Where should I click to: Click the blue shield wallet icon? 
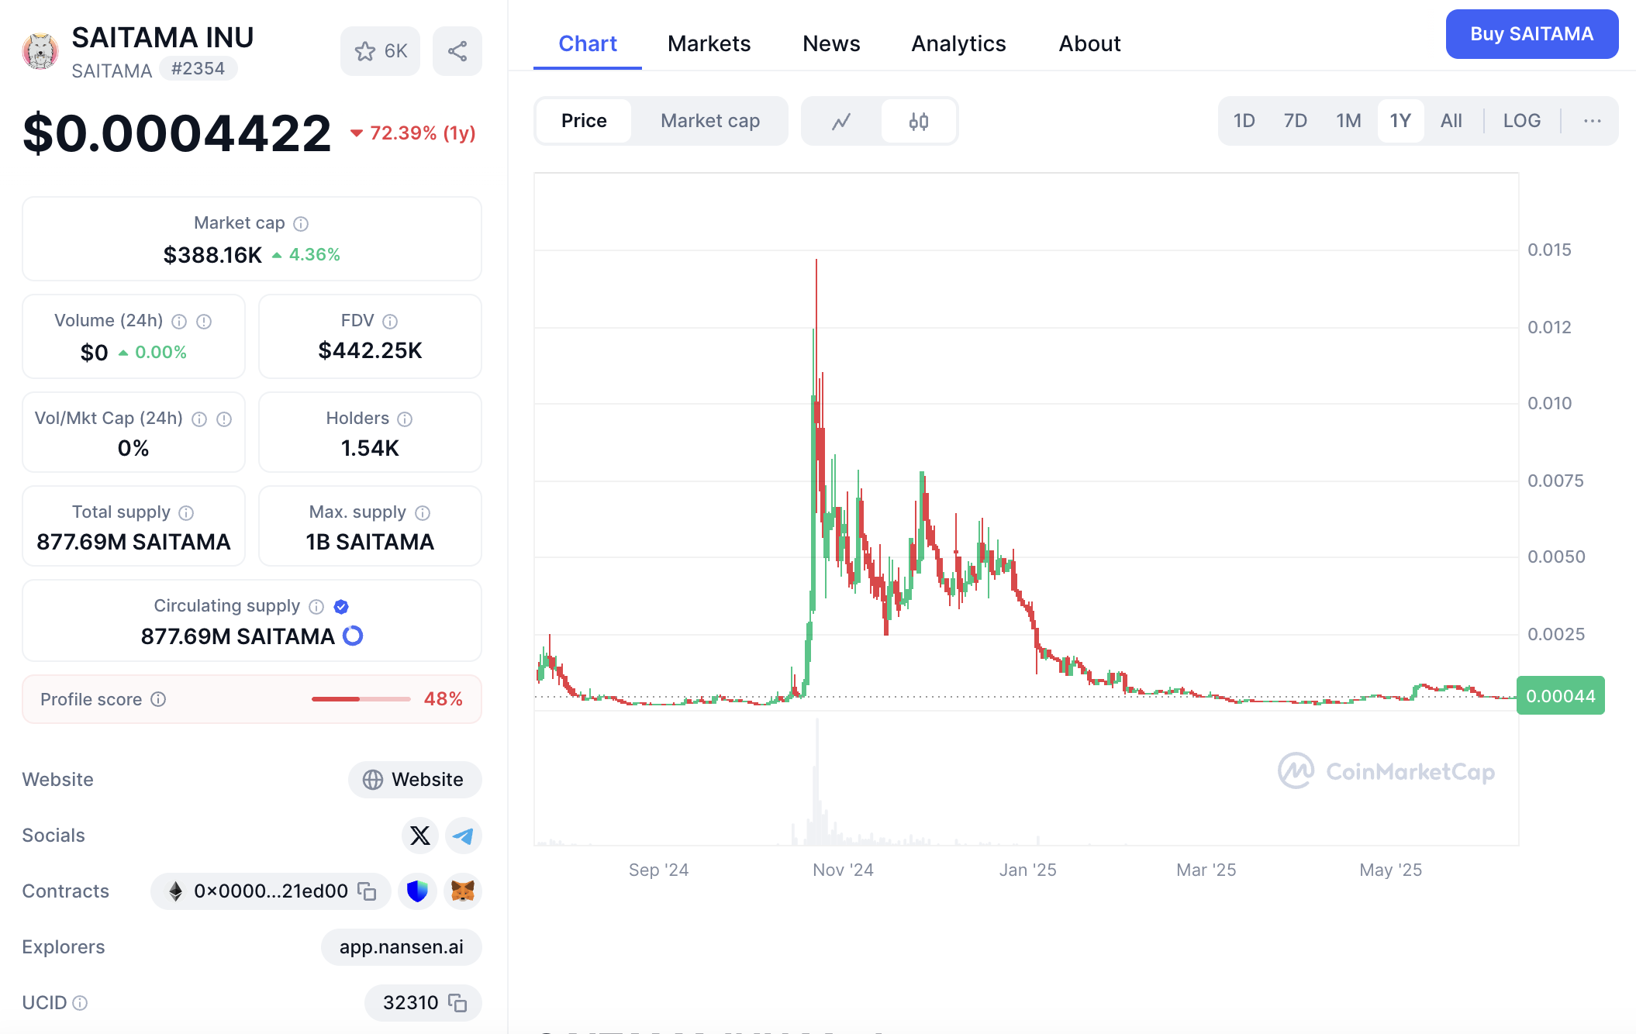pyautogui.click(x=417, y=891)
